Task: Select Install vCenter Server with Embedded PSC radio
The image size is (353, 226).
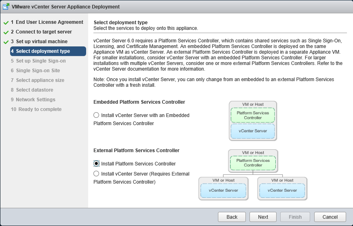Action: point(96,115)
